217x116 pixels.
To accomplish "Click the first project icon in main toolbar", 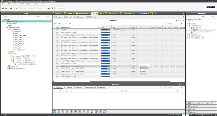I will (x=3, y=8).
